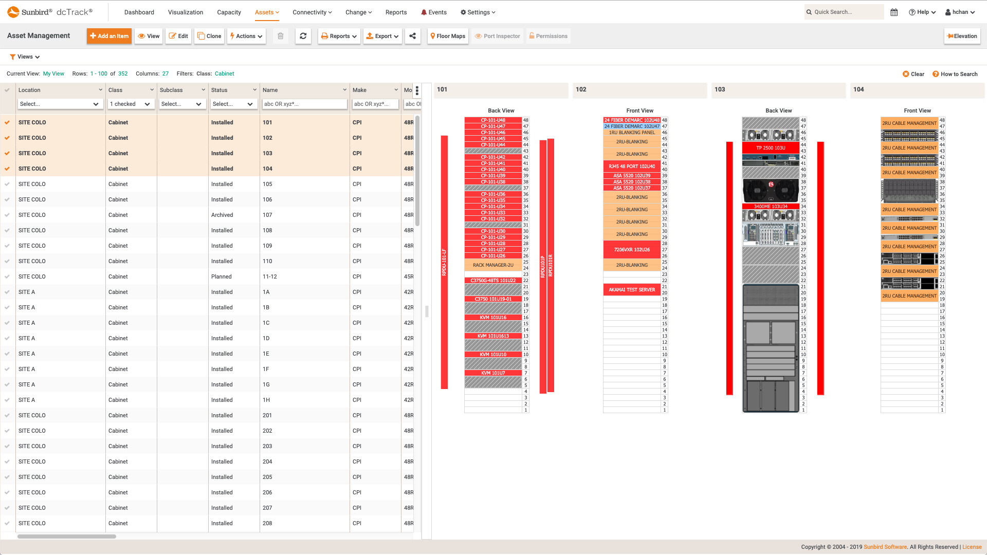Click the Reports menu item
The image size is (987, 555).
click(396, 11)
